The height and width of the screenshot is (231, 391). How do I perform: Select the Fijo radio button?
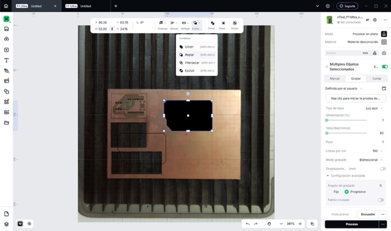[330, 192]
